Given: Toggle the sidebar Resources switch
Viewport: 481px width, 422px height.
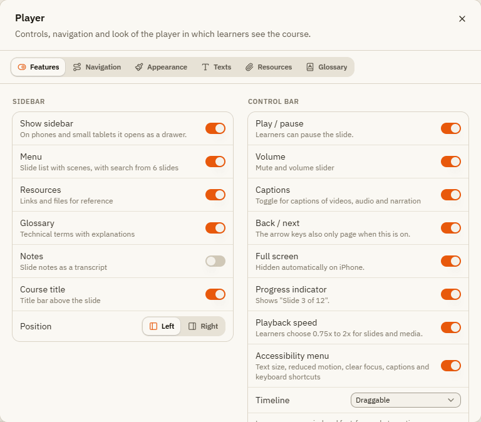Looking at the screenshot, I should pyautogui.click(x=215, y=195).
